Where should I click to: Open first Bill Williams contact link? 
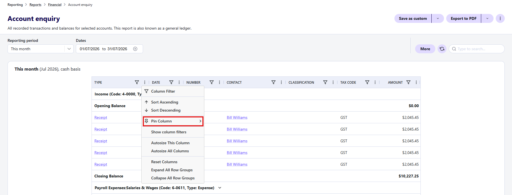[237, 117]
